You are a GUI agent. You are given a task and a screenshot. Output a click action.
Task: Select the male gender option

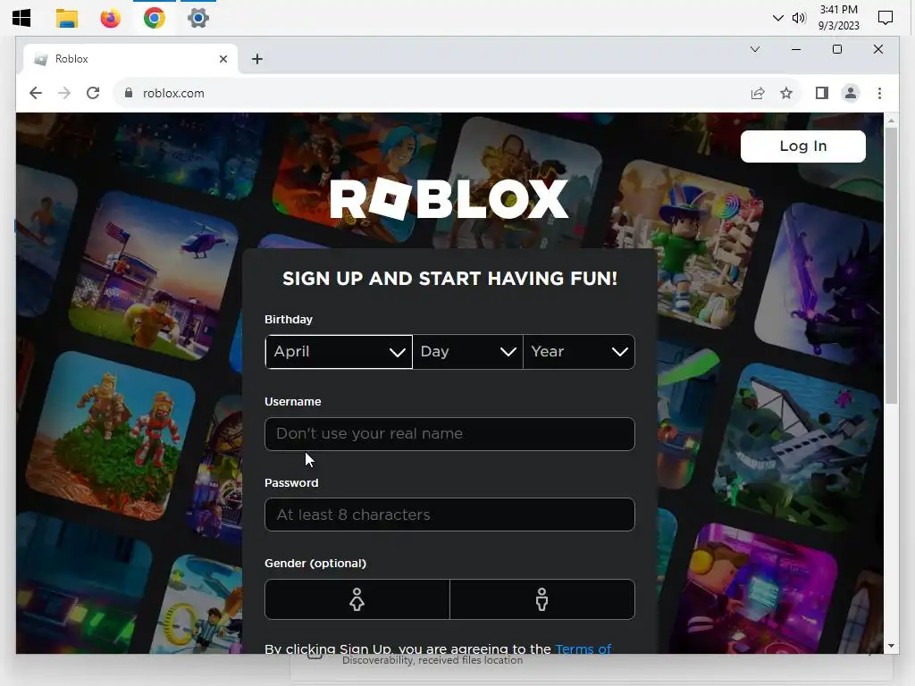click(542, 599)
